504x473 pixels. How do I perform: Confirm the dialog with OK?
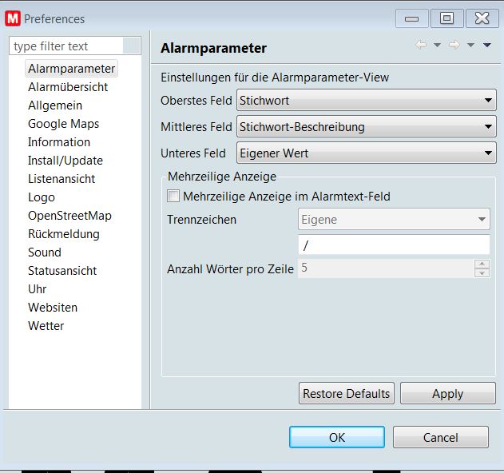pos(336,437)
